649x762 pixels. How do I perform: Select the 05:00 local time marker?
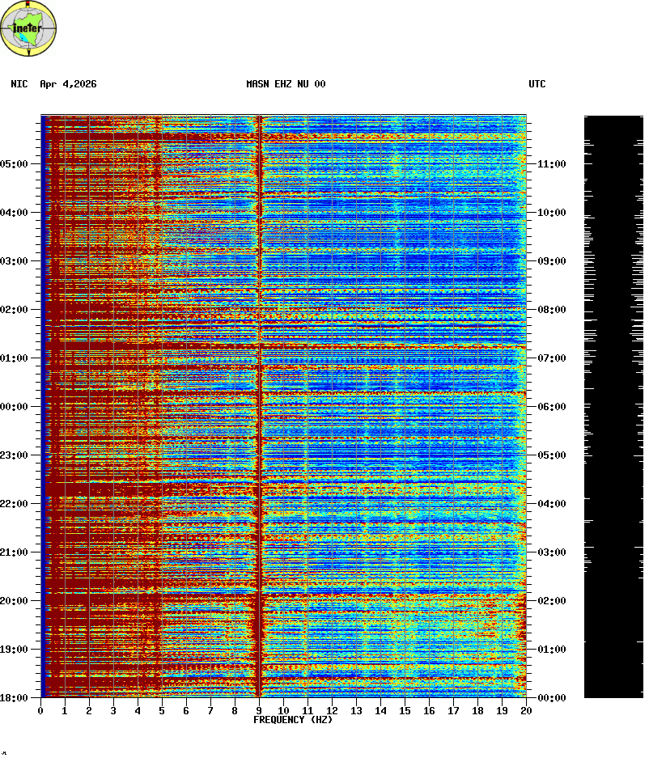pos(15,164)
